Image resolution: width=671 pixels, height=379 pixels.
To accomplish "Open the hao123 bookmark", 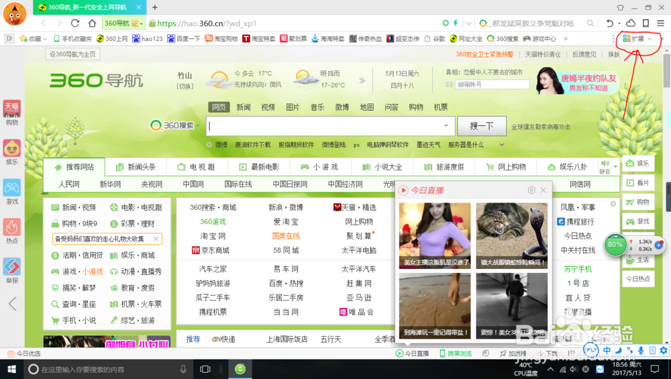I will (x=147, y=38).
